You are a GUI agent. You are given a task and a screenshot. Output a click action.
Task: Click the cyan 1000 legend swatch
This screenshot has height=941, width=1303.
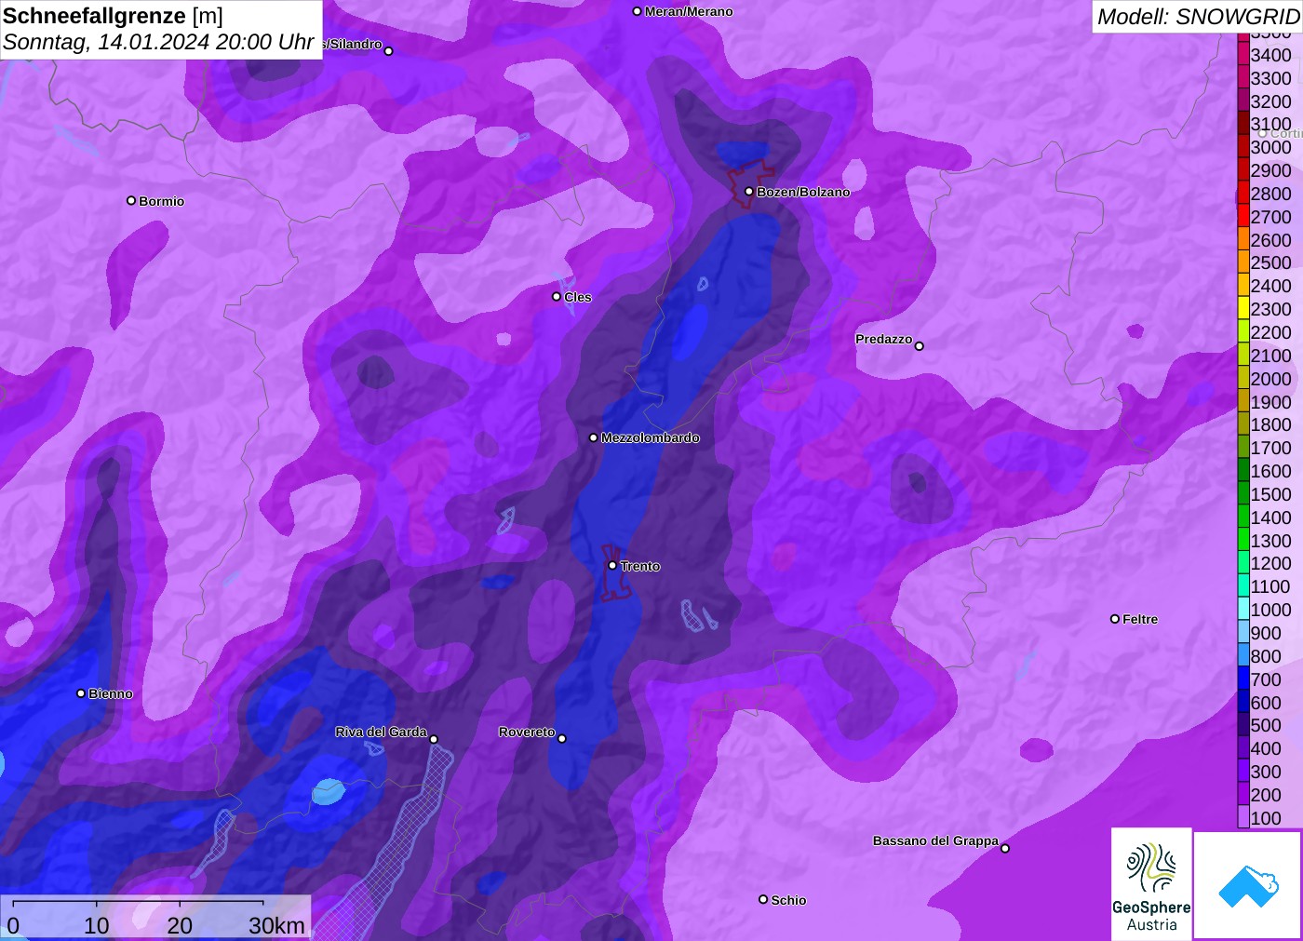(x=1243, y=609)
